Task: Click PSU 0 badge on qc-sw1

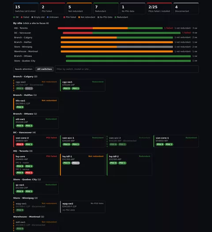Action: [x=20, y=191]
